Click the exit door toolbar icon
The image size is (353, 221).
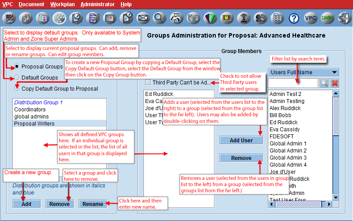pos(344,18)
